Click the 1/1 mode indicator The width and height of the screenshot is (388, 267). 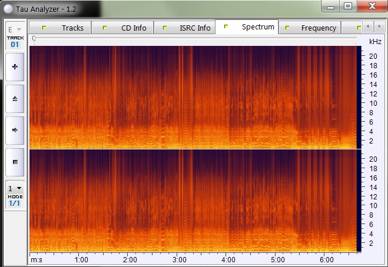point(15,203)
